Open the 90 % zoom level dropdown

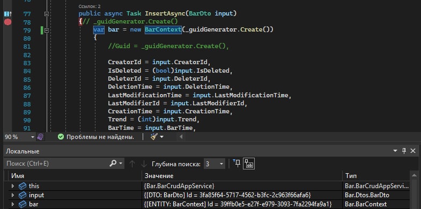coord(33,137)
